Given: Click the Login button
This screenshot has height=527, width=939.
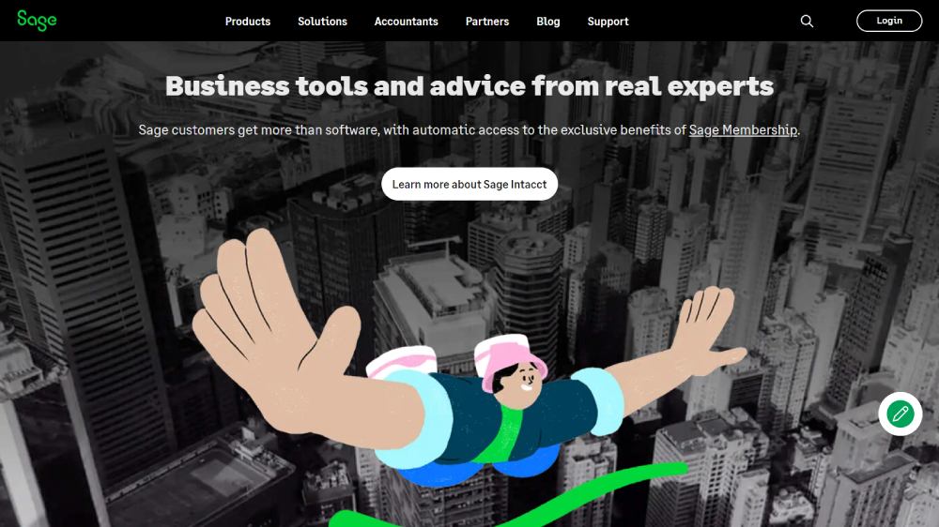Looking at the screenshot, I should [x=889, y=21].
